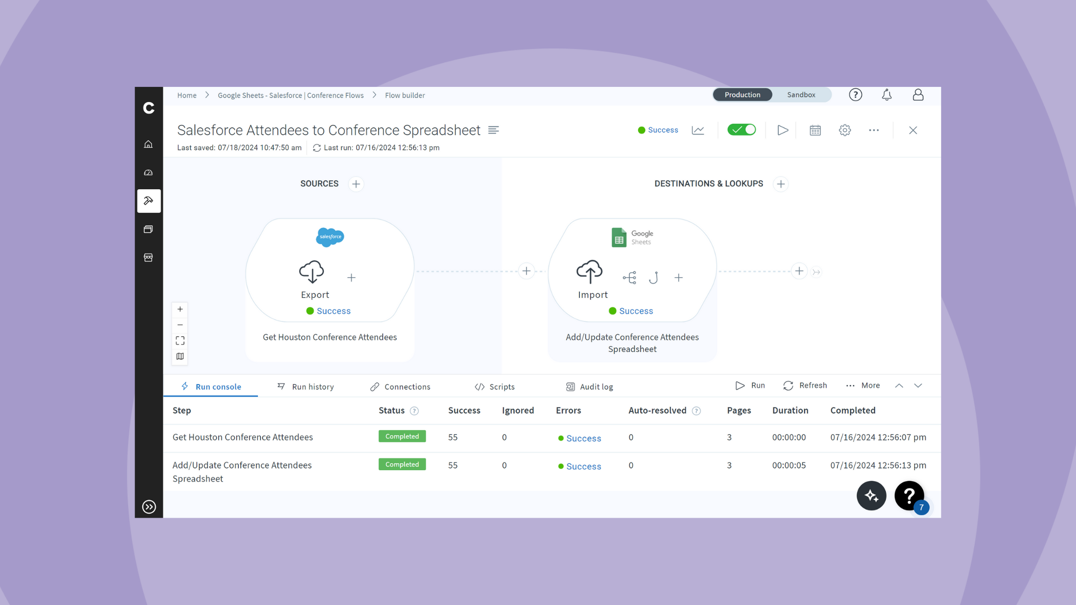The width and height of the screenshot is (1076, 605).
Task: Open the import hook icon
Action: coord(653,278)
